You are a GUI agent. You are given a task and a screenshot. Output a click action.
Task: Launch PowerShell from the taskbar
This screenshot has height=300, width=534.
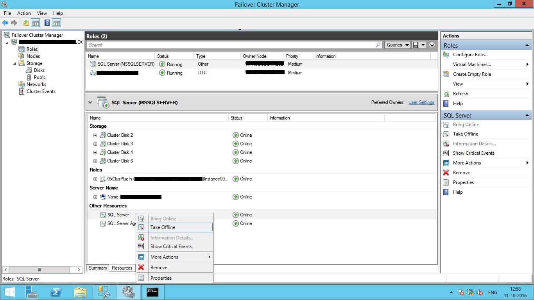pyautogui.click(x=56, y=292)
